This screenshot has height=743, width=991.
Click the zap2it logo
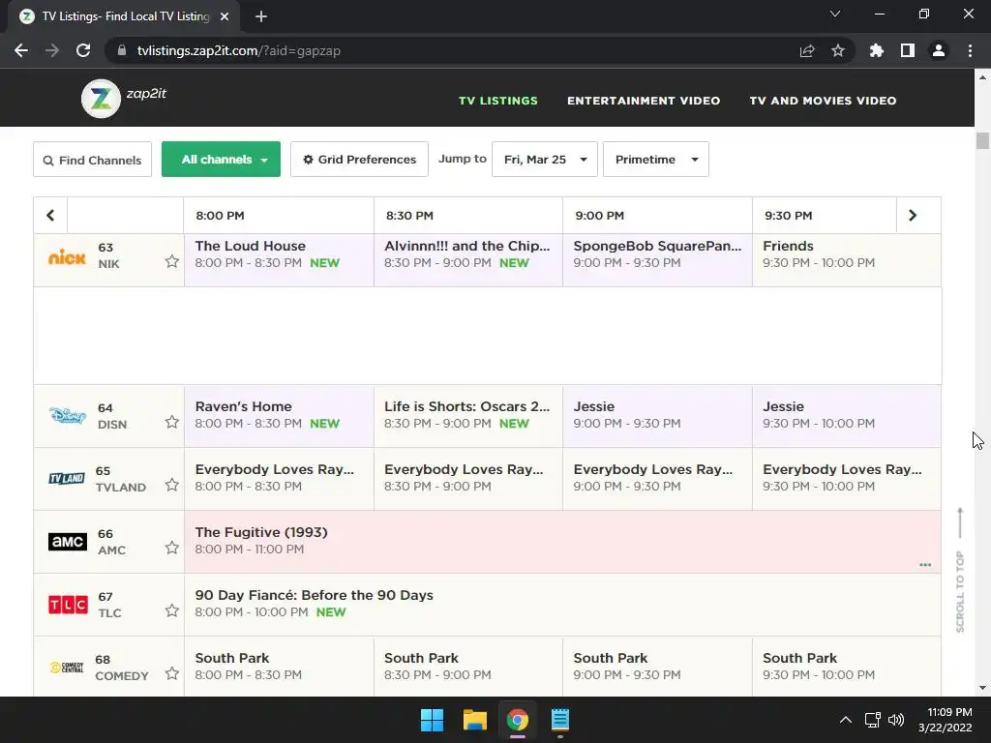124,98
